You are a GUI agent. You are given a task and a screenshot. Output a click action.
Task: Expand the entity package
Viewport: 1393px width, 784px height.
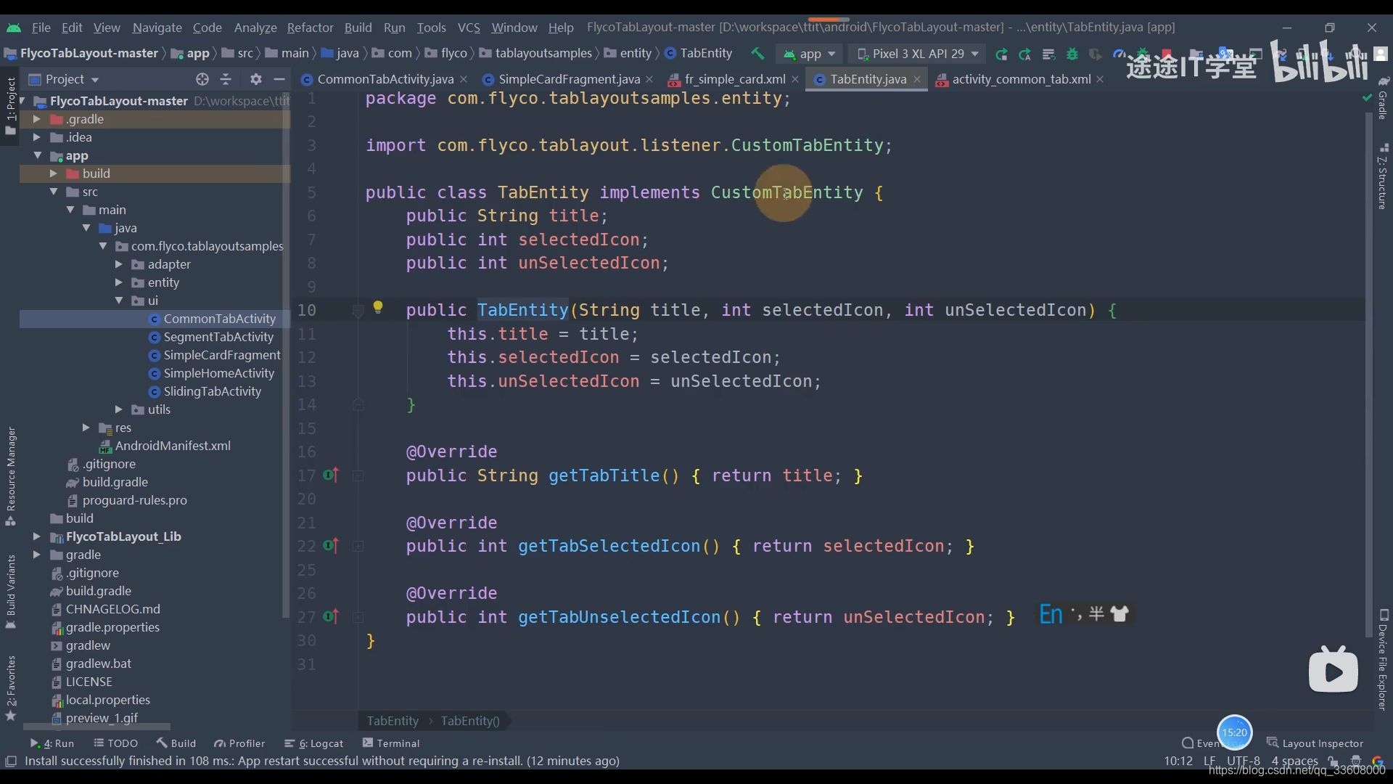(x=118, y=282)
